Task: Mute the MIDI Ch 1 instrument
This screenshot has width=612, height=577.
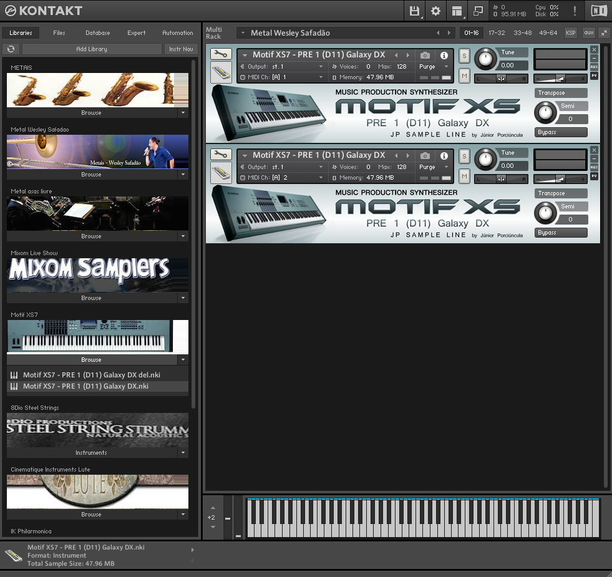Action: tap(464, 75)
